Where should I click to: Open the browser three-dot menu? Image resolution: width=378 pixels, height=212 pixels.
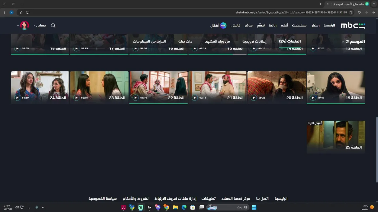pos(4,12)
